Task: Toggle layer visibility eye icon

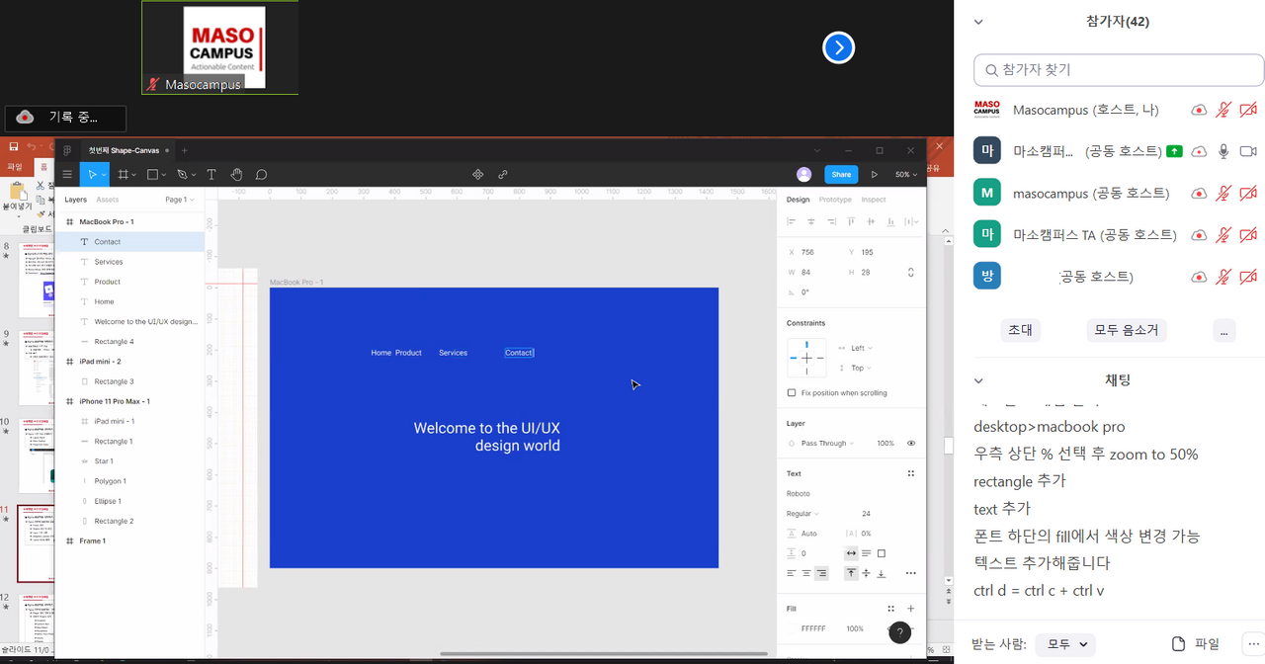Action: (910, 444)
